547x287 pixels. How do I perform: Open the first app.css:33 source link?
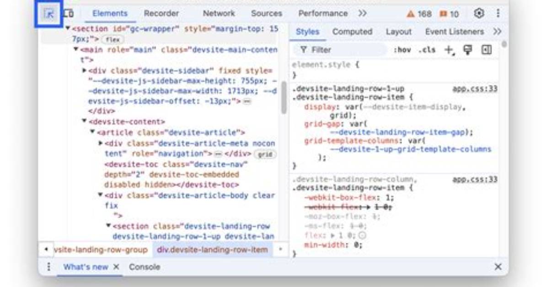pos(475,89)
